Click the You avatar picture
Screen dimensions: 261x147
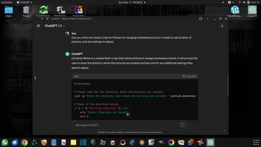coord(67,33)
